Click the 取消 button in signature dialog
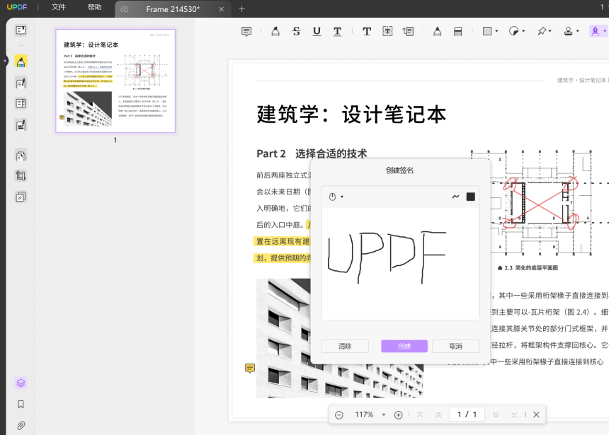Image resolution: width=609 pixels, height=435 pixels. (x=456, y=346)
